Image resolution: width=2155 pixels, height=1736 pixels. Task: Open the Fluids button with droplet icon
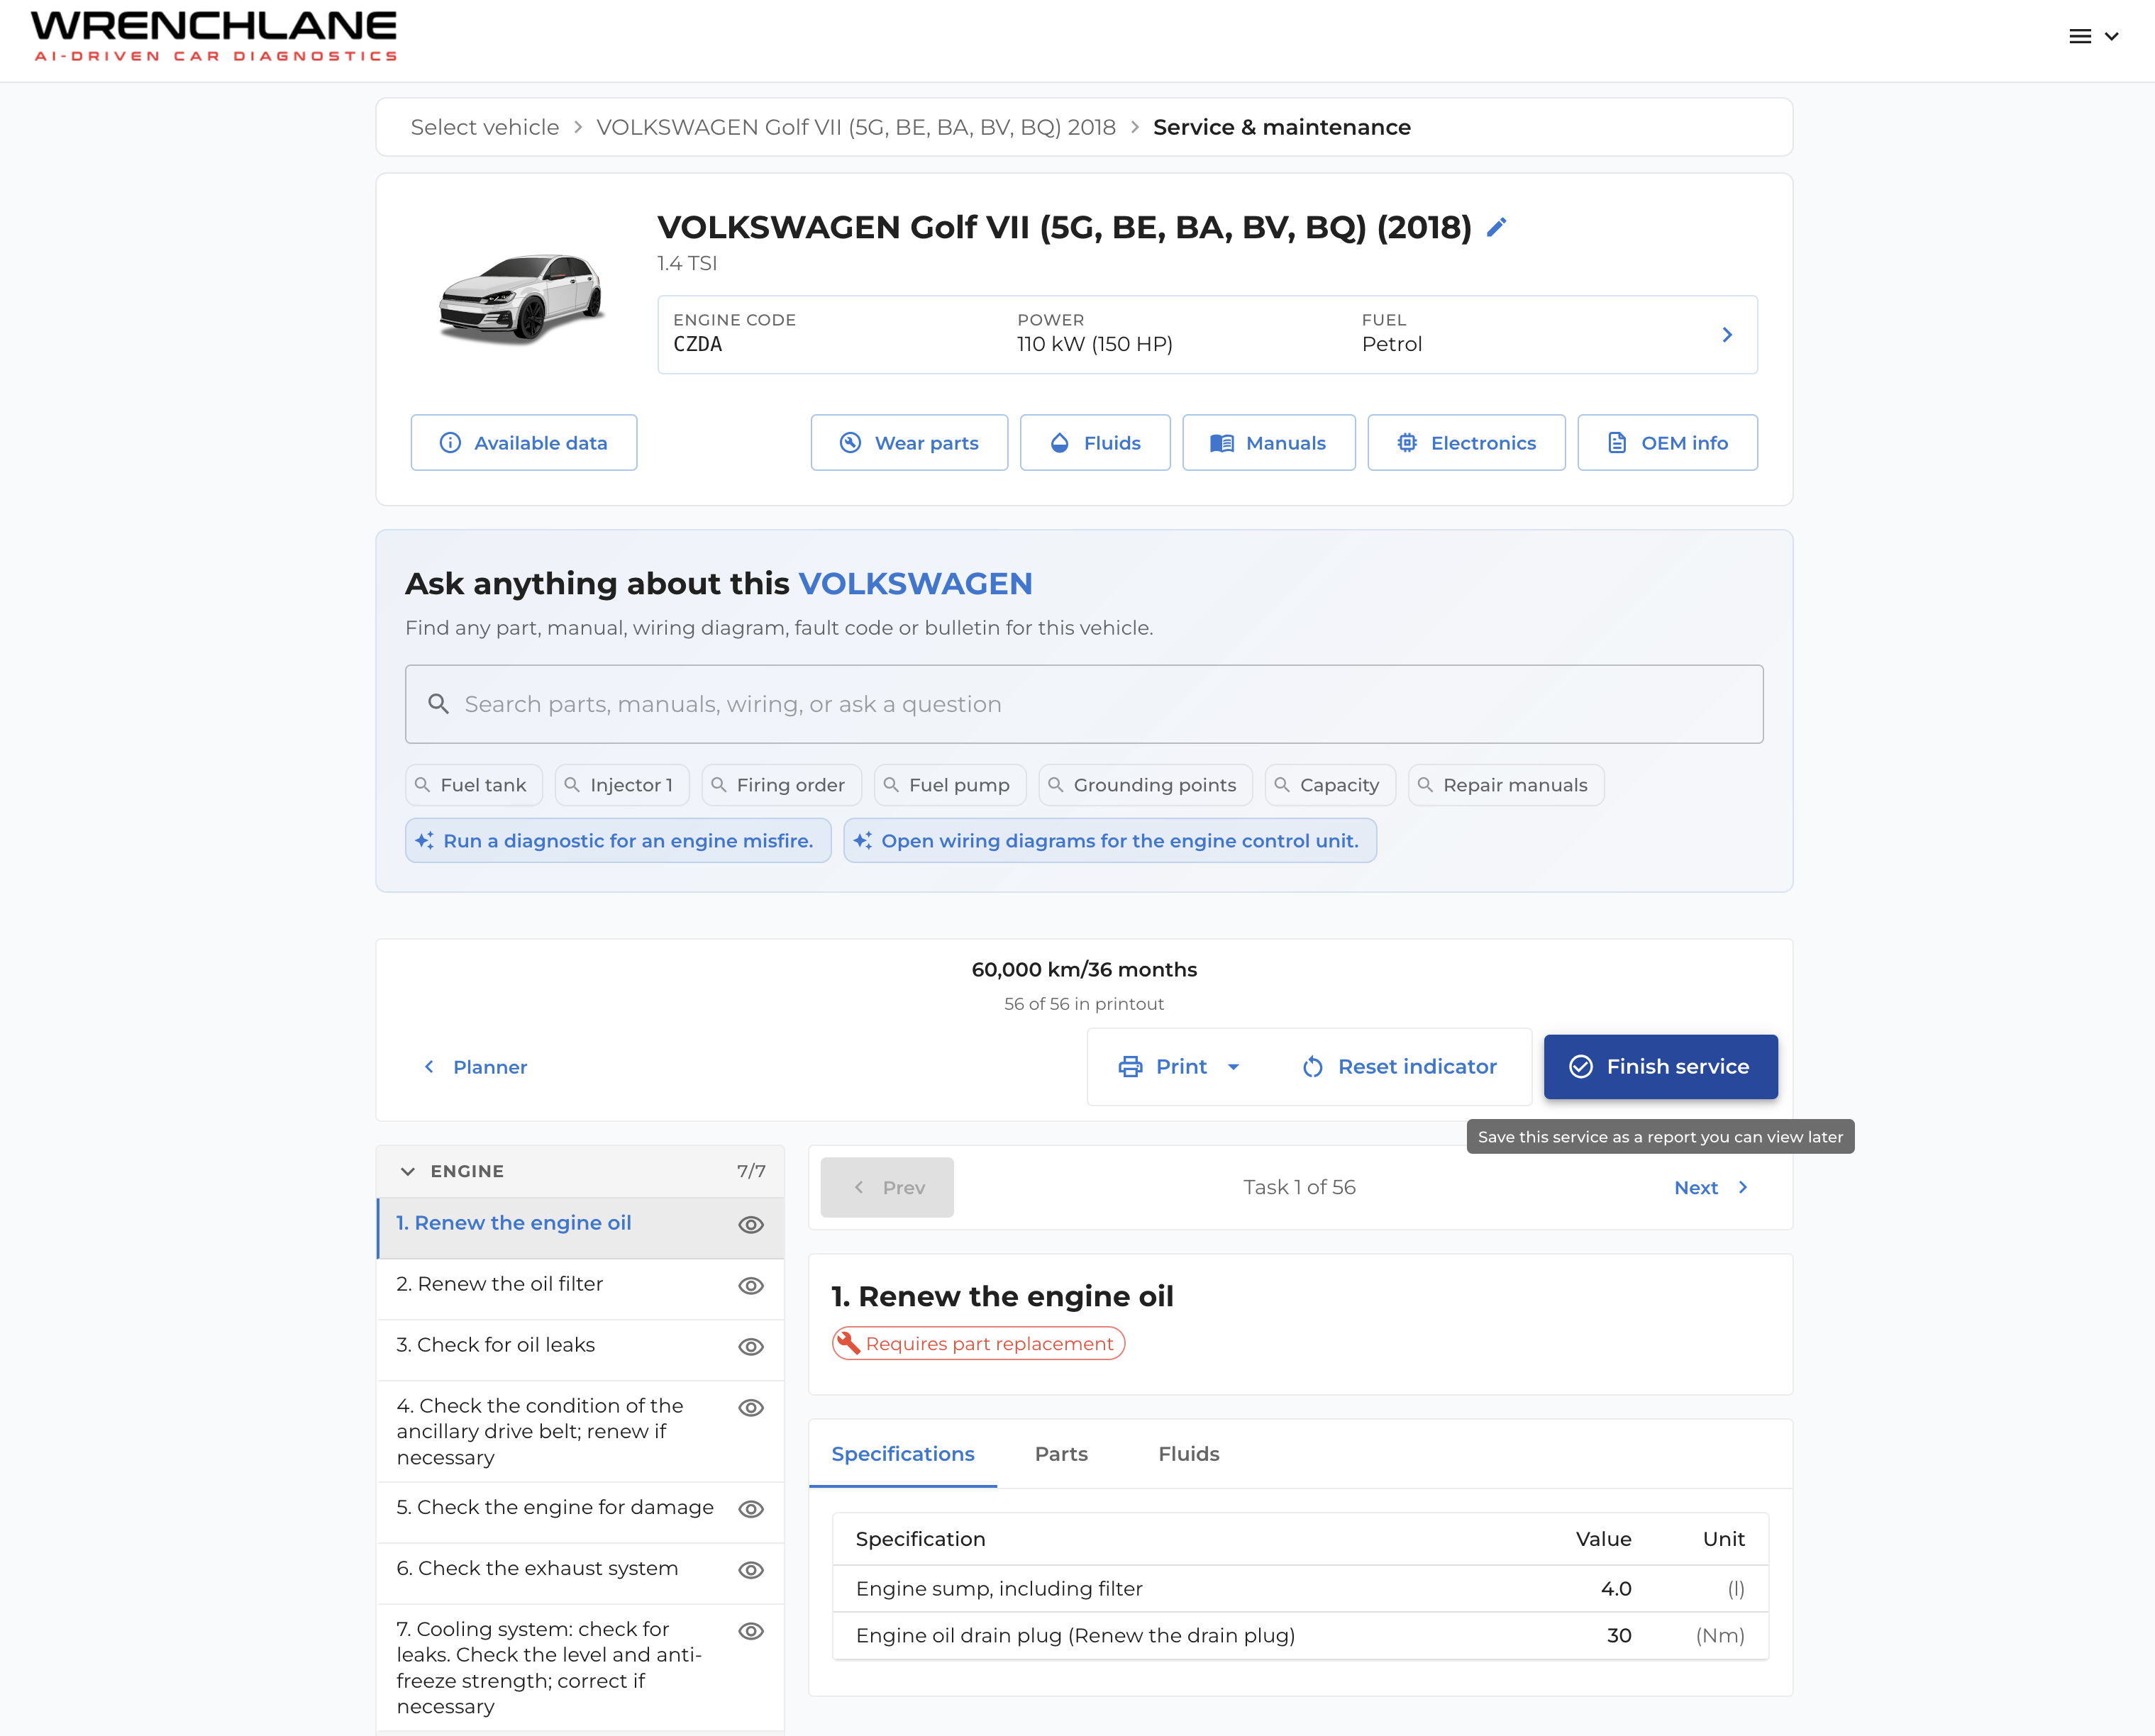pos(1095,443)
